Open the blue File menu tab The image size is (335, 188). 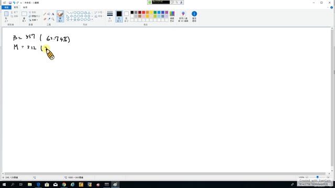(6, 7)
